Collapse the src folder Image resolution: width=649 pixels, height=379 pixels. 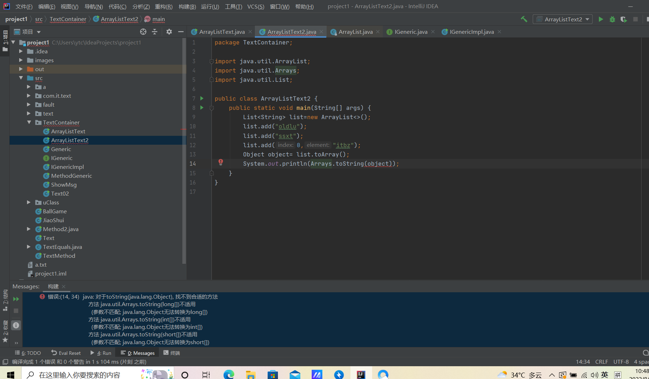coord(21,78)
